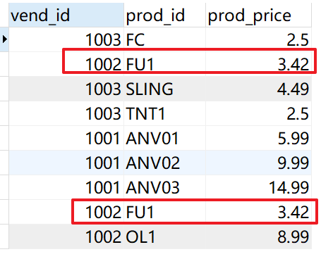Click the 2.5 price in FC row
This screenshot has width=321, height=259.
(x=258, y=39)
